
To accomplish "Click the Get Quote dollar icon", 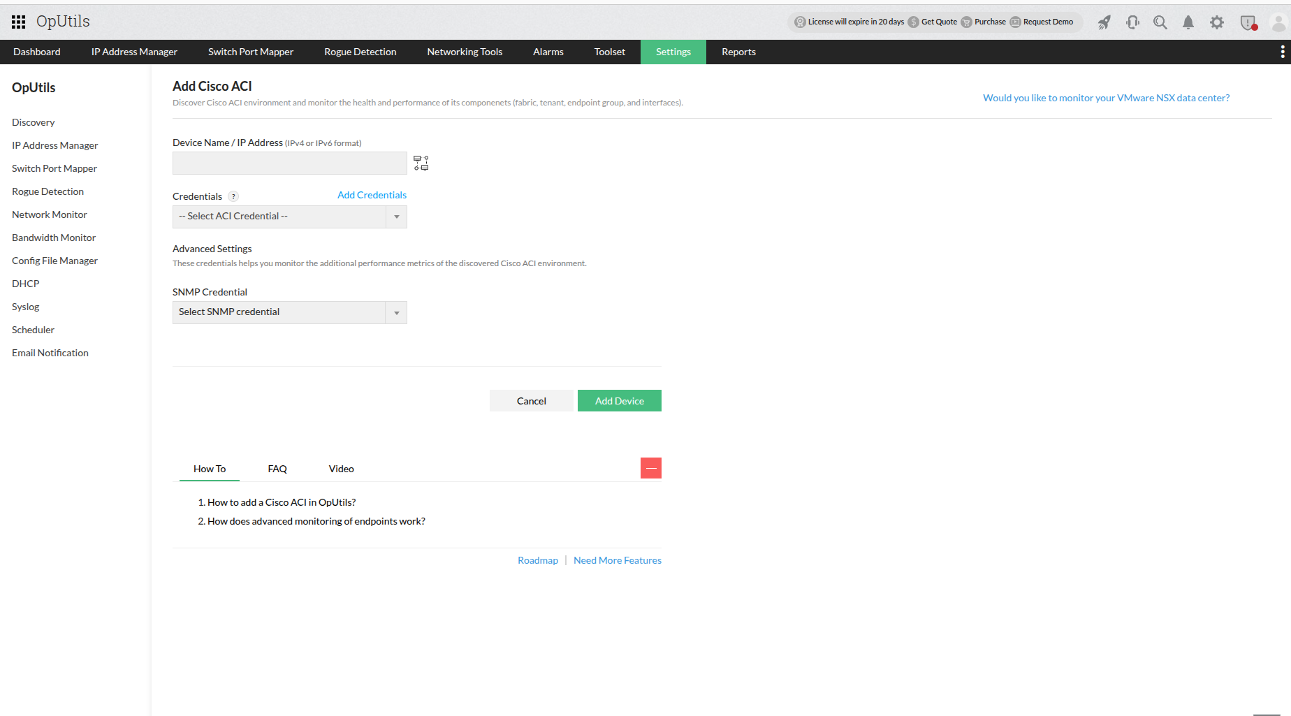I will click(x=914, y=22).
